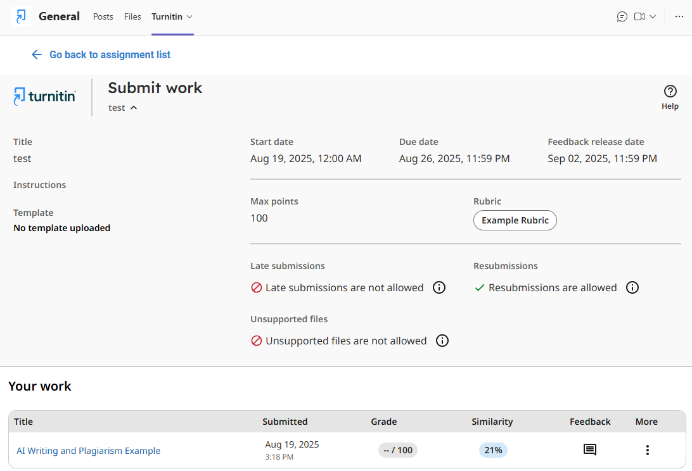This screenshot has width=692, height=471.
Task: Switch to the Posts tab
Action: (103, 16)
